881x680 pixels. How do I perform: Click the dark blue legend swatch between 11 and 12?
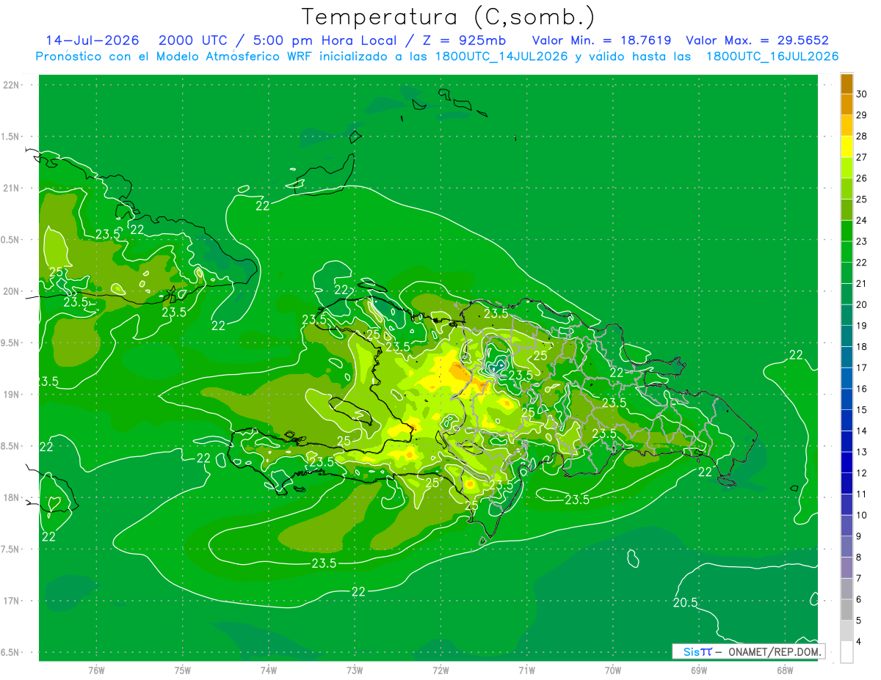(x=846, y=484)
